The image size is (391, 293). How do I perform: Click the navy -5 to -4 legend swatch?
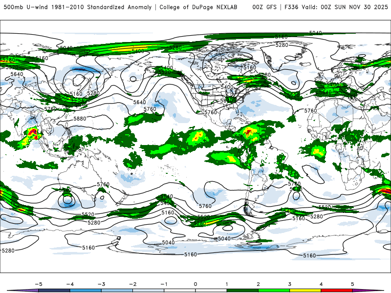click(54, 291)
